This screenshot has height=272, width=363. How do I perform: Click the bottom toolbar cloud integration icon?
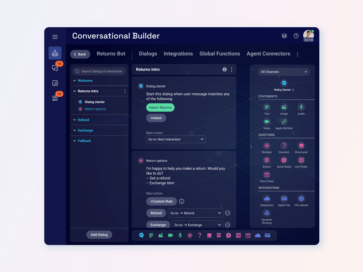click(x=258, y=235)
